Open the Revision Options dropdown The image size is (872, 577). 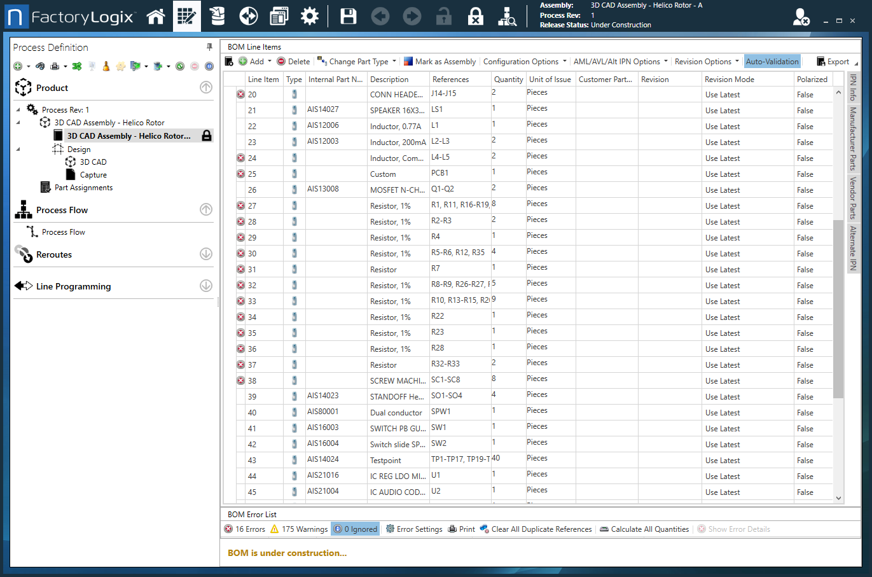click(707, 62)
